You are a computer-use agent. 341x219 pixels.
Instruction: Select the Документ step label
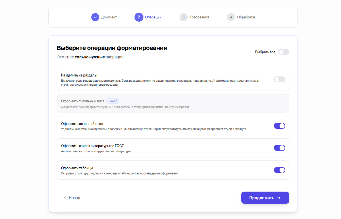pyautogui.click(x=109, y=17)
